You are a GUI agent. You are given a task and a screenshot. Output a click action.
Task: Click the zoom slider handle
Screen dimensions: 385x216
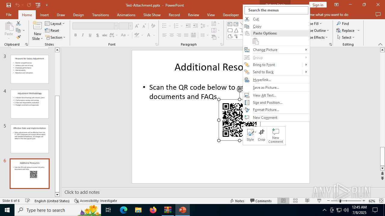coord(340,201)
